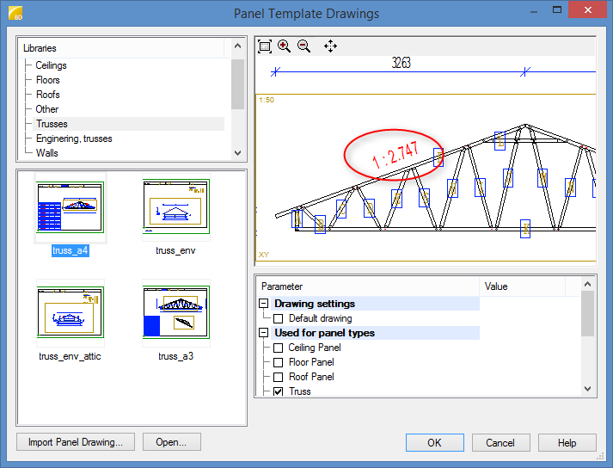
Task: Collapse the Drawing settings group
Action: [x=263, y=304]
